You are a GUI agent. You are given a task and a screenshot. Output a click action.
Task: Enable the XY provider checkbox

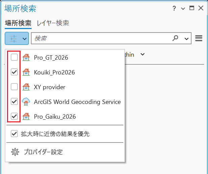point(14,87)
